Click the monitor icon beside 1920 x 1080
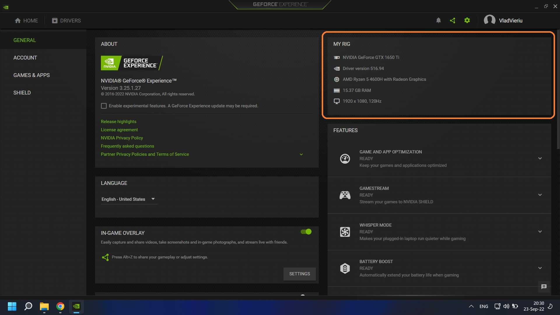Image resolution: width=560 pixels, height=315 pixels. coord(337,101)
